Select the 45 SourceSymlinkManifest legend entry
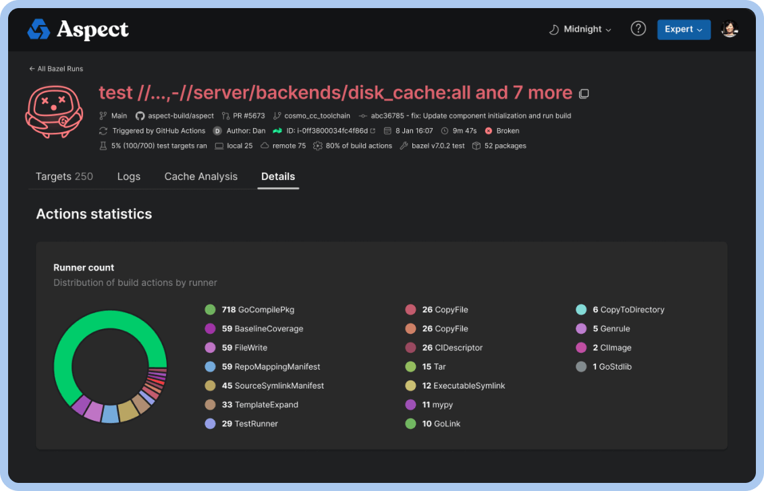This screenshot has height=491, width=764. (264, 386)
